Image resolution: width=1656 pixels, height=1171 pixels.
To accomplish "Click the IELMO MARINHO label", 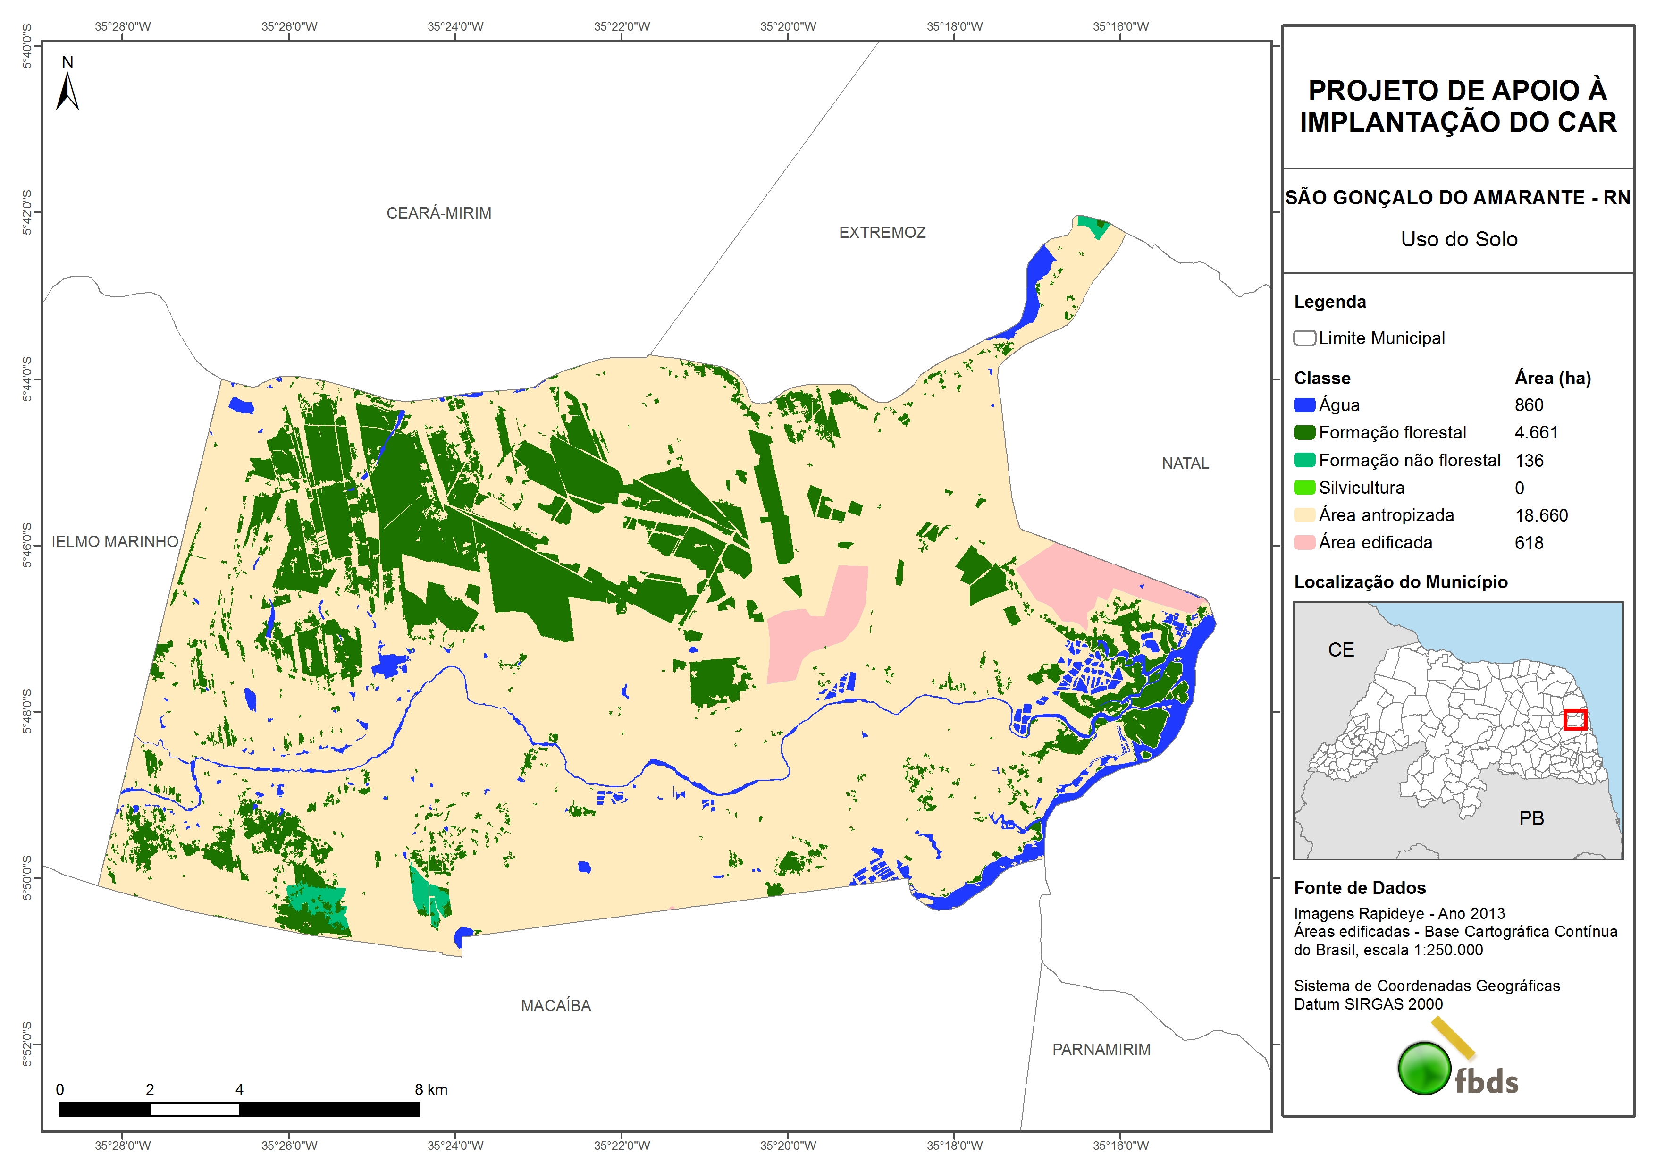I will [115, 541].
